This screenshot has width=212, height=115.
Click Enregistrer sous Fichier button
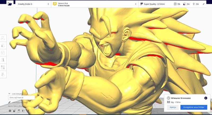(x=194, y=107)
